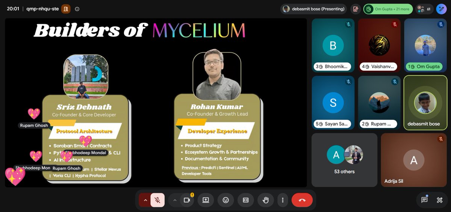Click the letter S avatar
The image size is (451, 212).
tap(333, 103)
